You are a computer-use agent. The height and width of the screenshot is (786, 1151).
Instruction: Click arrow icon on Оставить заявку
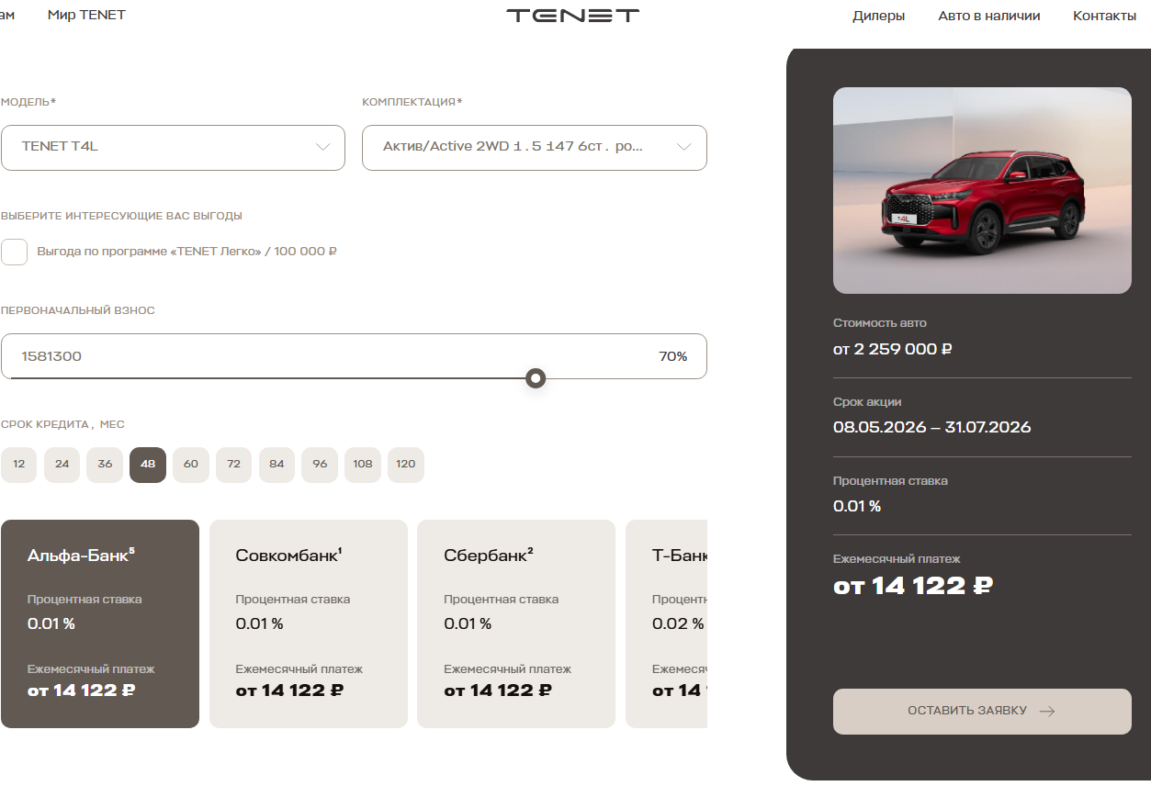click(x=1046, y=712)
